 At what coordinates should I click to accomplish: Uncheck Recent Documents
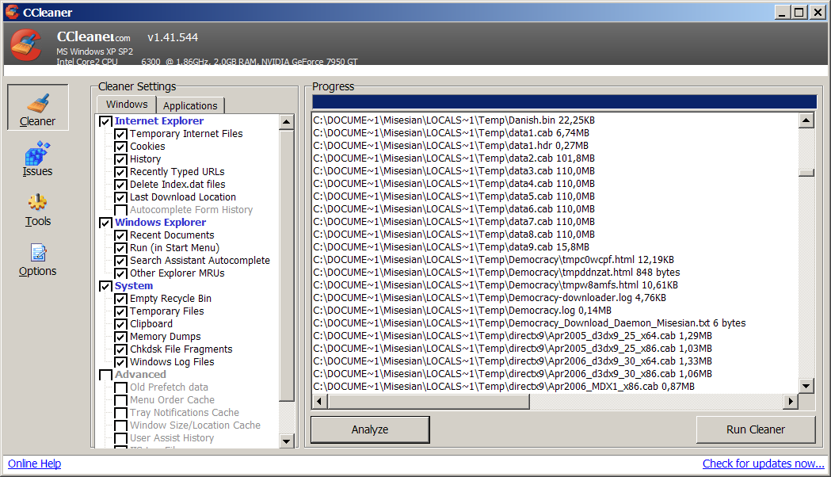pyautogui.click(x=121, y=235)
